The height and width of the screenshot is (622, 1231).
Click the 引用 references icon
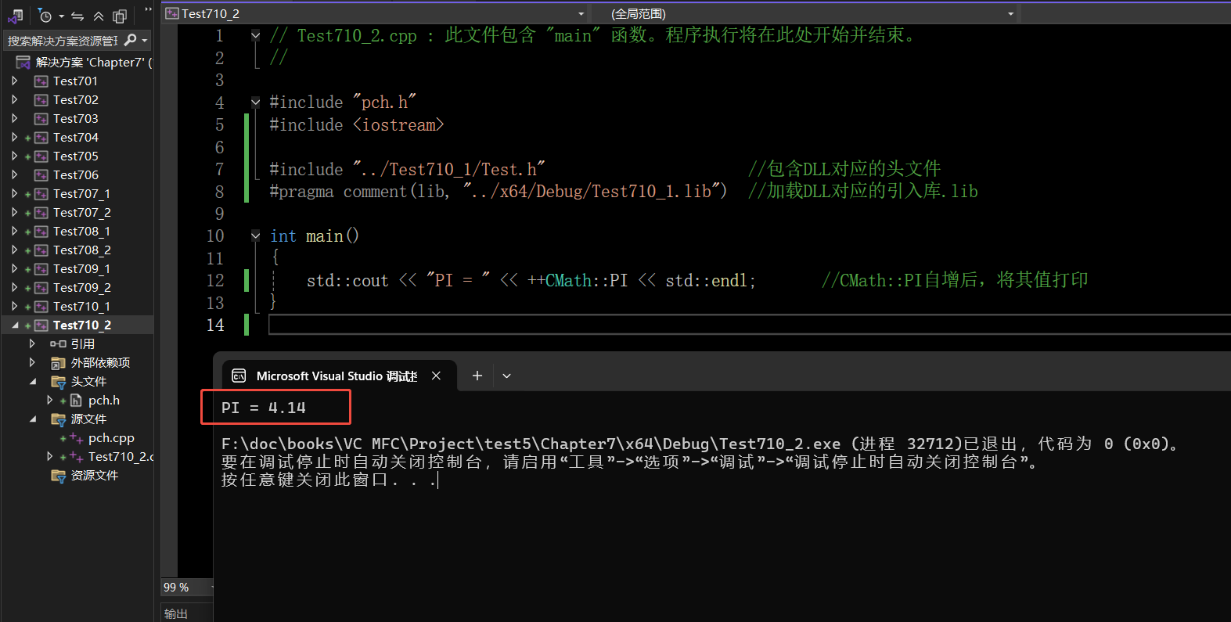click(58, 344)
